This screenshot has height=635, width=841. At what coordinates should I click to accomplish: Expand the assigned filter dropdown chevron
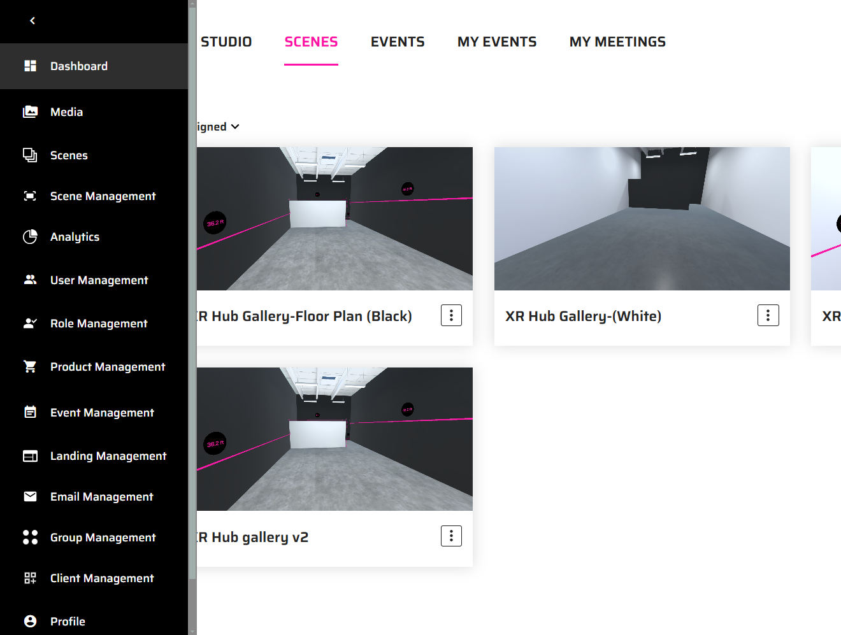click(235, 127)
